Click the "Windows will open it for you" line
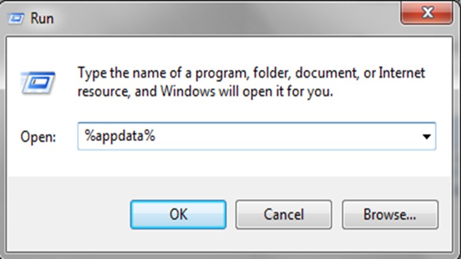This screenshot has height=259, width=461. coord(246,92)
